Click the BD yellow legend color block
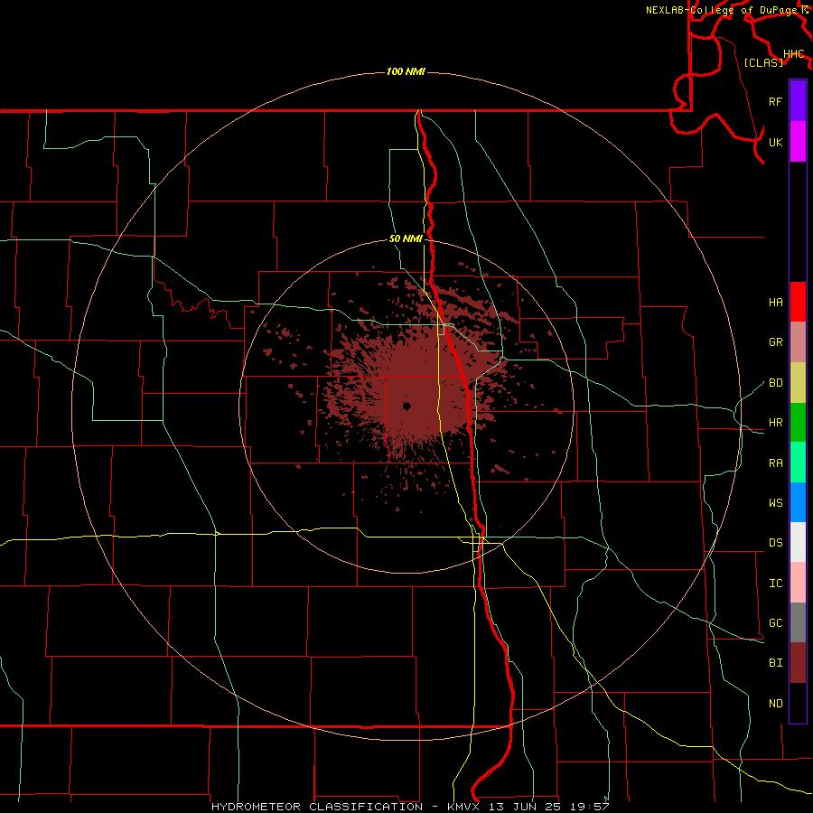The image size is (813, 813). pyautogui.click(x=798, y=383)
